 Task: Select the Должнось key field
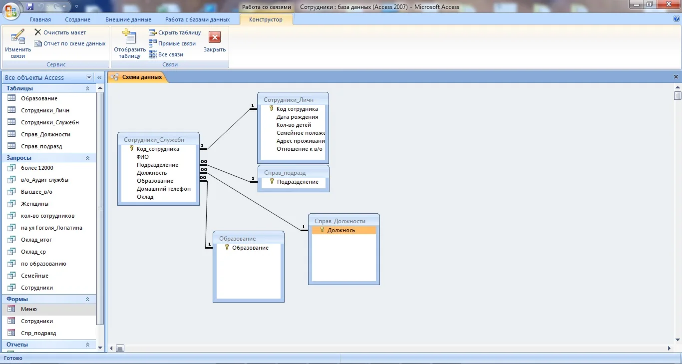(x=341, y=230)
